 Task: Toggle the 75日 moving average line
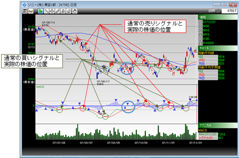[x=208, y=64]
